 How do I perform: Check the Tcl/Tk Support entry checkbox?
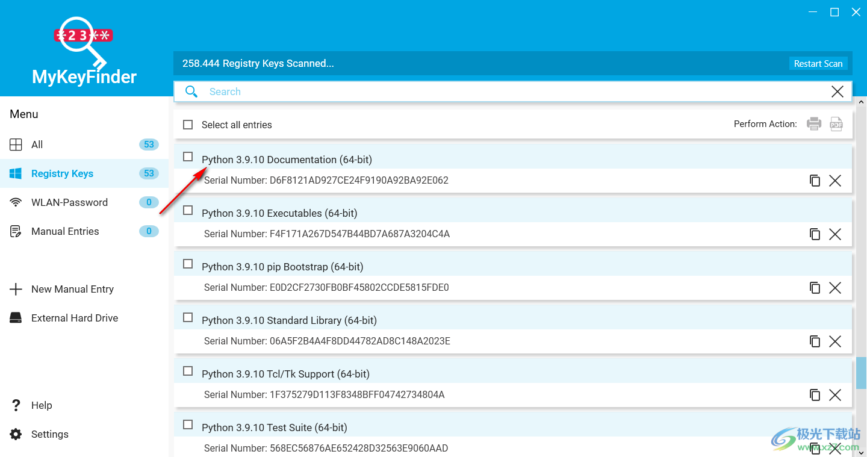tap(188, 371)
